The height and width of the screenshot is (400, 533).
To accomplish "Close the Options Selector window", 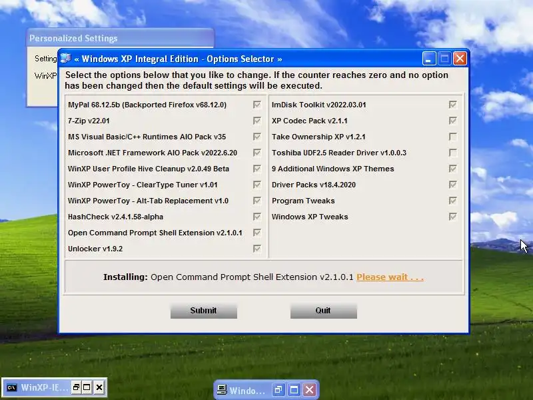I will point(460,59).
